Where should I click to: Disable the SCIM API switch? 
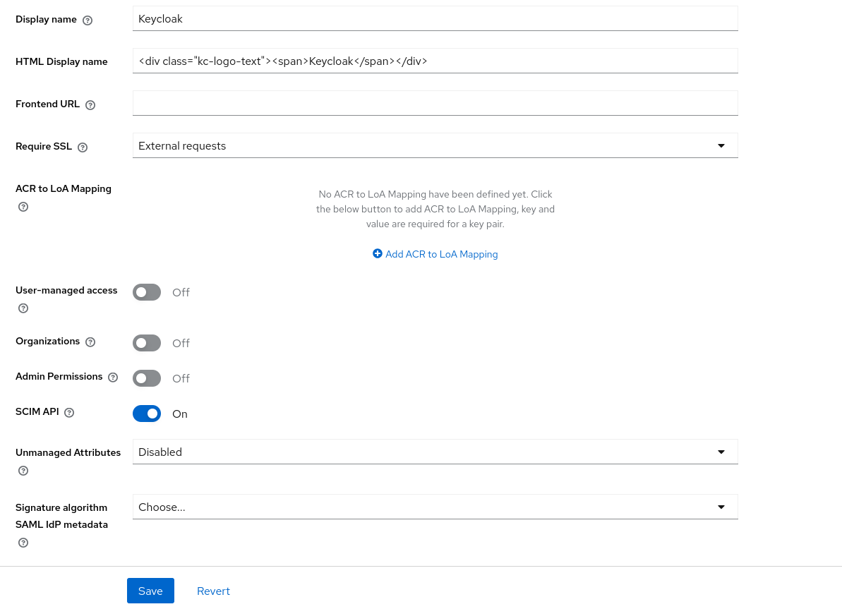(147, 414)
